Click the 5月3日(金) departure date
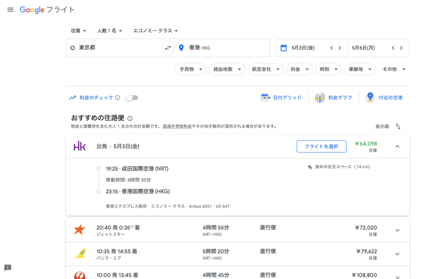This screenshot has width=425, height=279. pyautogui.click(x=303, y=48)
